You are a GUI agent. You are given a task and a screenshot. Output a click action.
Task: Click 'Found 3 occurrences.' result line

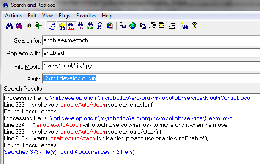coord(31,145)
